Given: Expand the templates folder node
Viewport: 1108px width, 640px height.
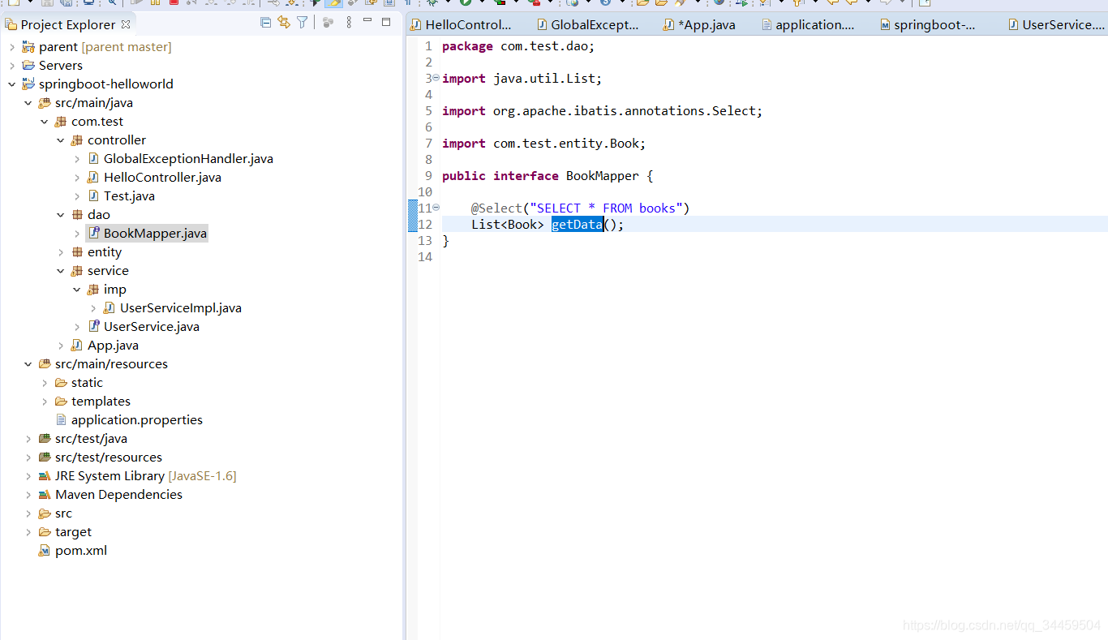Looking at the screenshot, I should [x=45, y=402].
